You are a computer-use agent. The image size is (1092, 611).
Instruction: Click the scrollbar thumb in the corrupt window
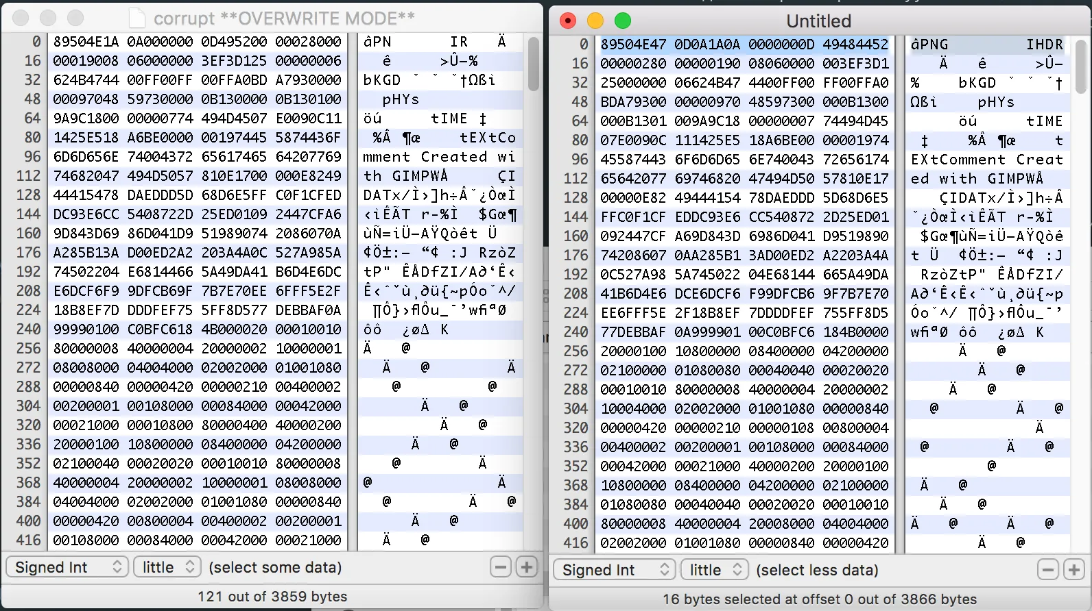coord(534,64)
